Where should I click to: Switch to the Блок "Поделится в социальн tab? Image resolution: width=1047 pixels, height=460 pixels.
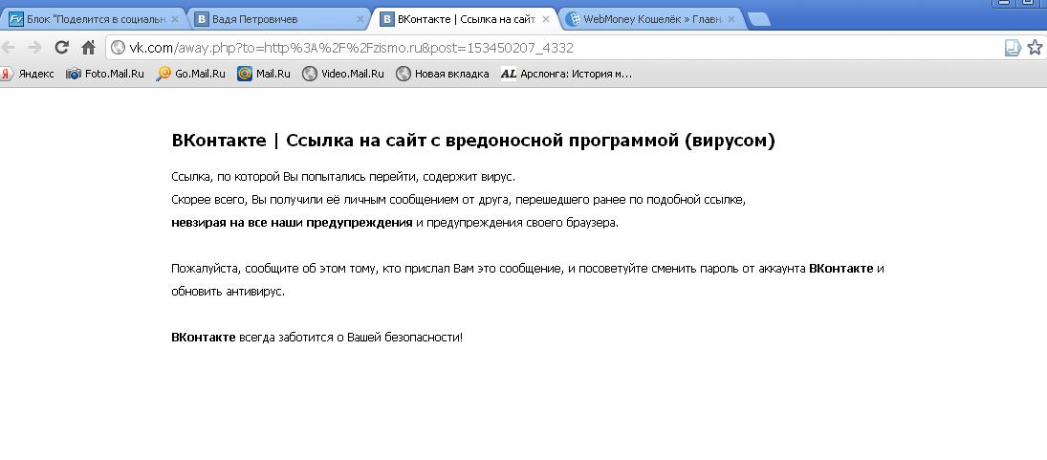(94, 19)
